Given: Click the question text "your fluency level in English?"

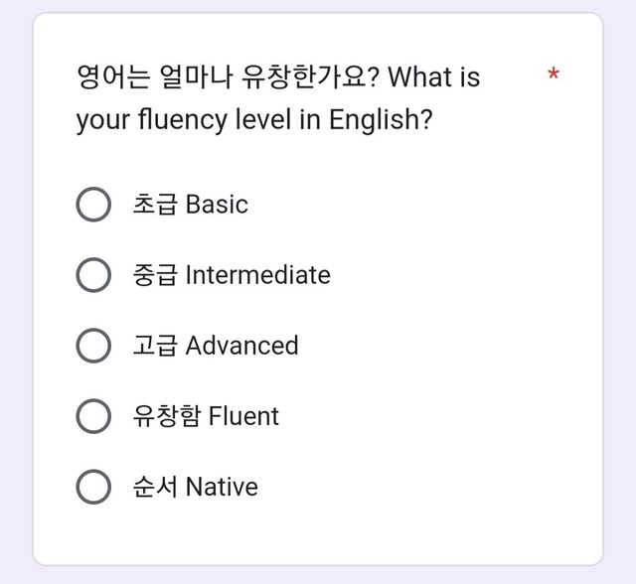Looking at the screenshot, I should click(254, 120).
